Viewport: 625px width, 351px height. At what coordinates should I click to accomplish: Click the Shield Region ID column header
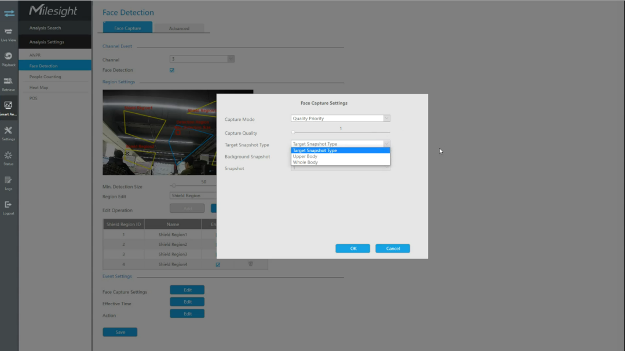123,224
